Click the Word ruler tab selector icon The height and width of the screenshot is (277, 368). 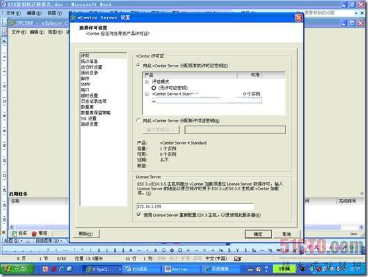pyautogui.click(x=4, y=41)
